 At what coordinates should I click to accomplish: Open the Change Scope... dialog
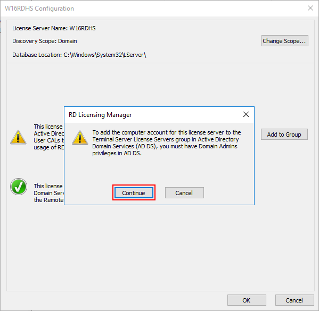point(284,41)
